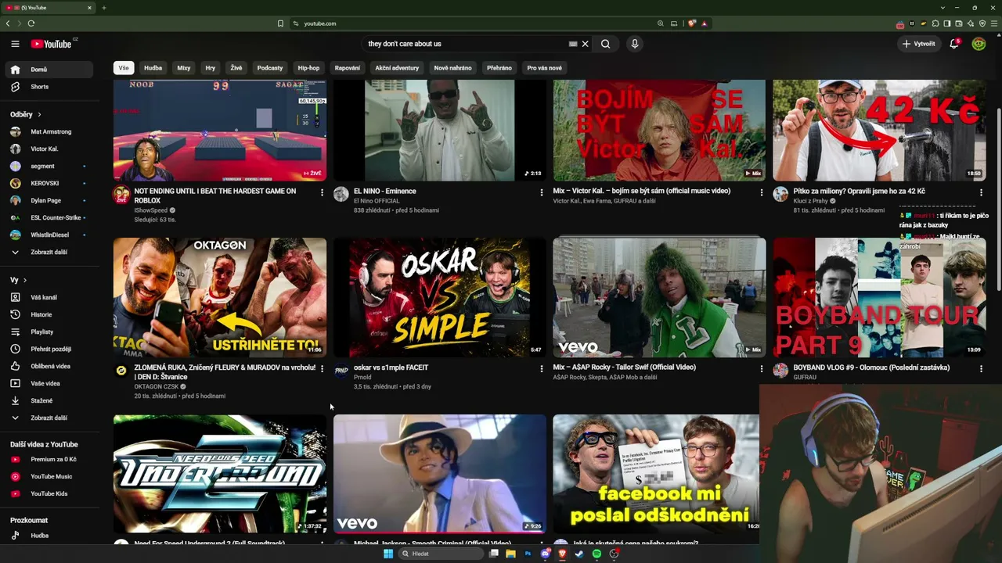1002x563 pixels.
Task: Open options for Pítko za miliony video
Action: [x=981, y=192]
